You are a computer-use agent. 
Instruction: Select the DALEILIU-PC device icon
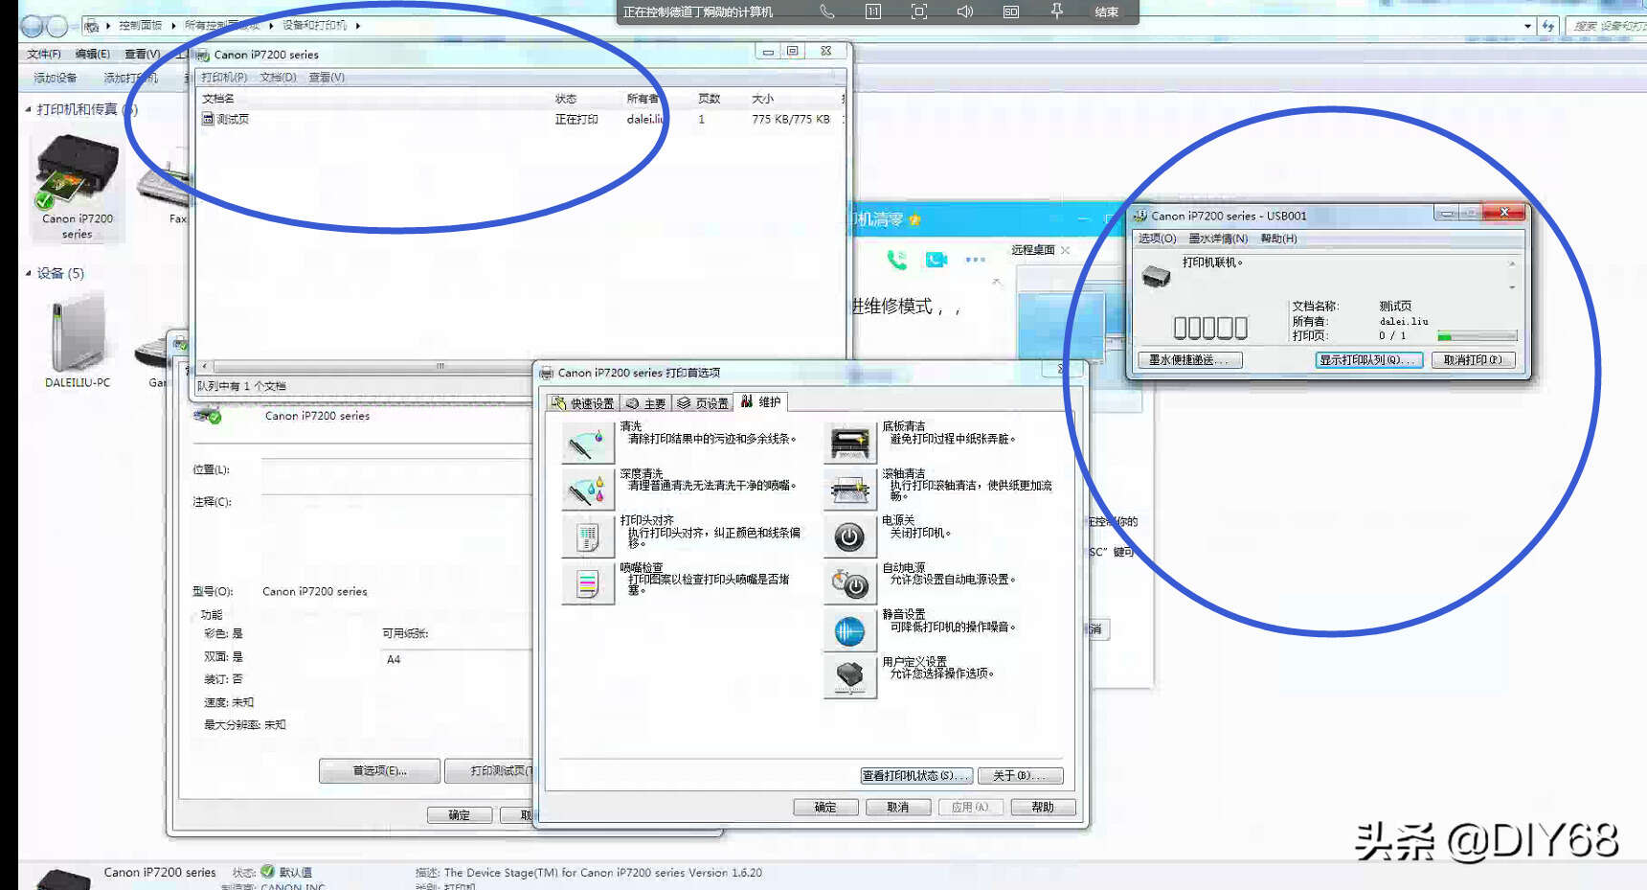point(77,340)
